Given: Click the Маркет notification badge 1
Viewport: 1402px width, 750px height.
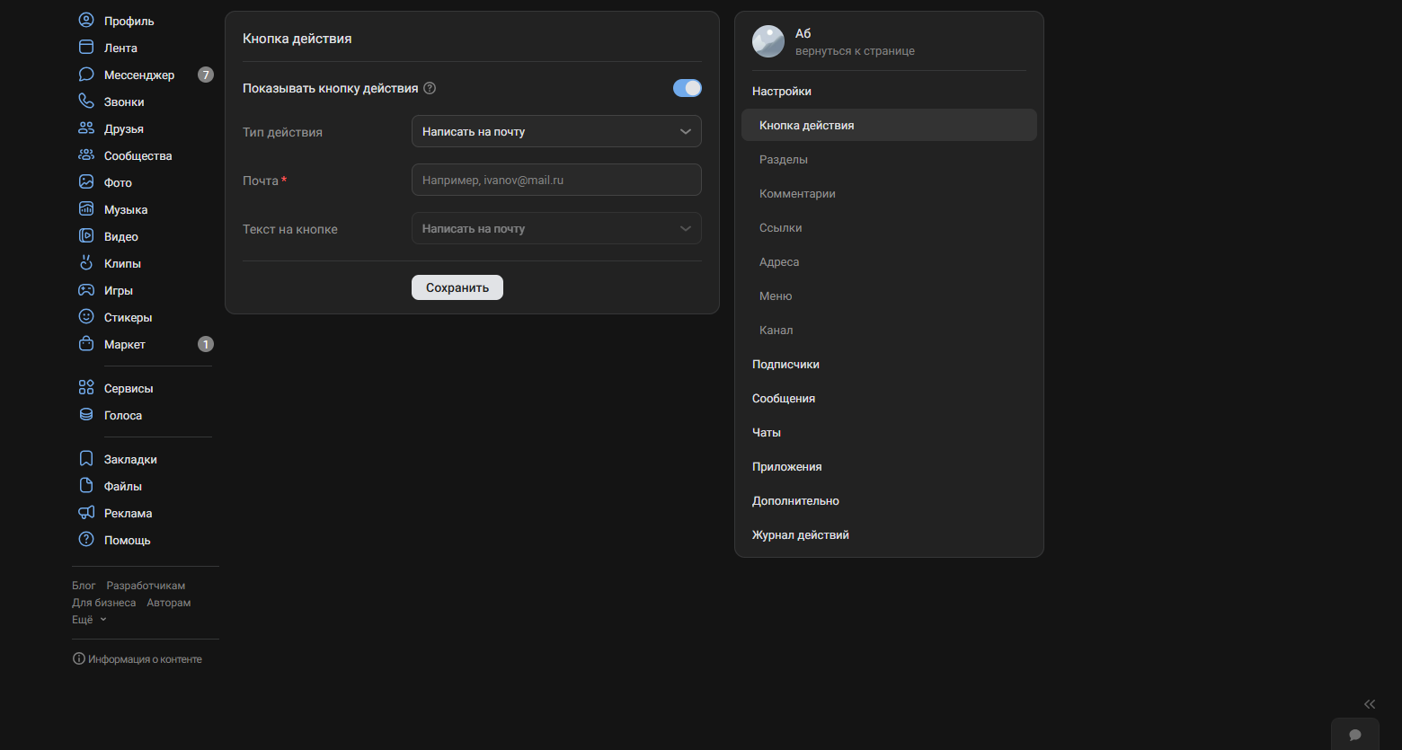Looking at the screenshot, I should pos(206,344).
